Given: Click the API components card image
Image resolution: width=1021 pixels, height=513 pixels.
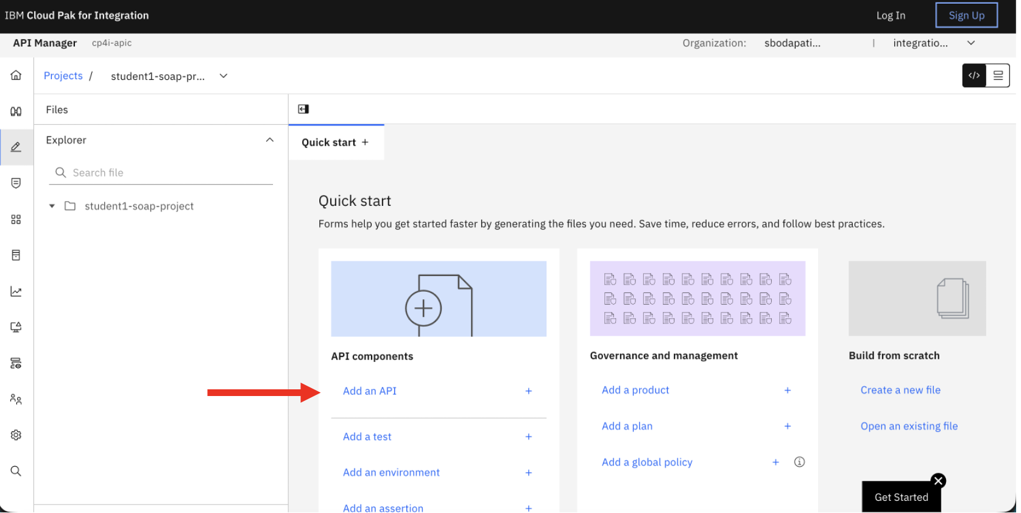Looking at the screenshot, I should click(439, 299).
